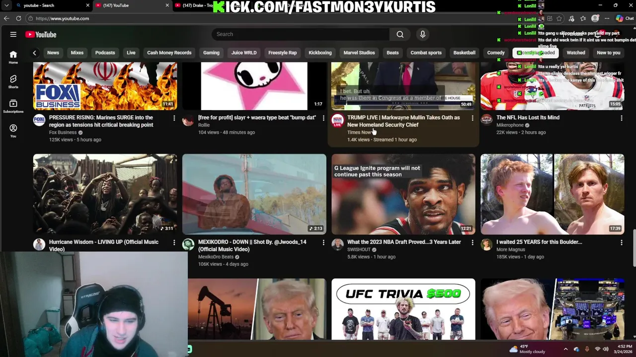Open Mikerophone channel name link

(510, 125)
